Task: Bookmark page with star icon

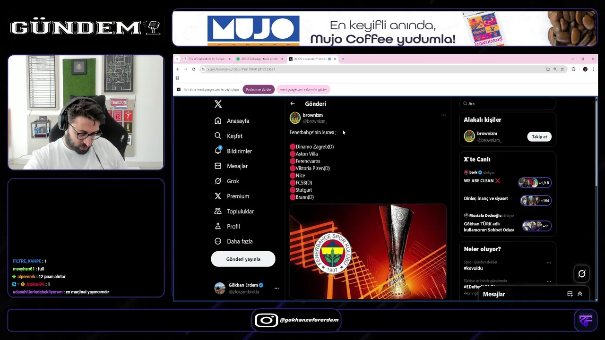Action: [562, 69]
